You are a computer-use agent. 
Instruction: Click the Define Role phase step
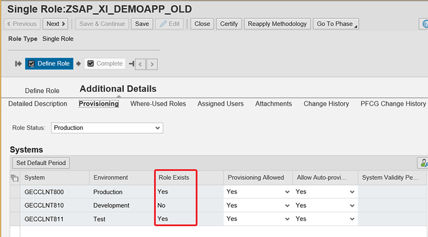pos(49,64)
